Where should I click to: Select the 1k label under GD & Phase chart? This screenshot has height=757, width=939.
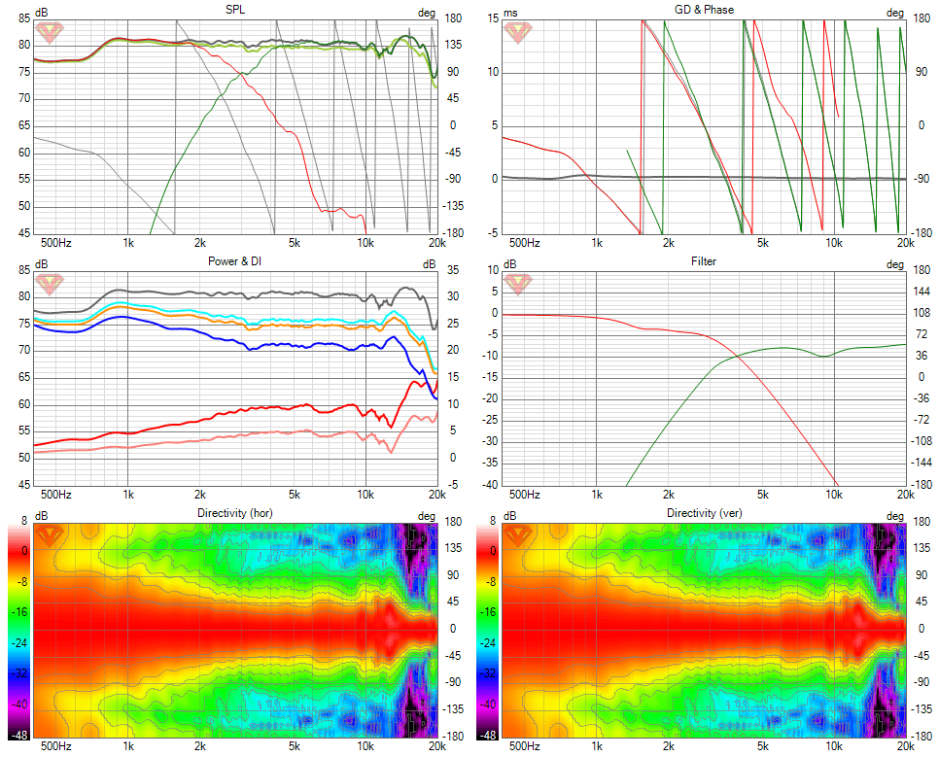click(x=597, y=243)
